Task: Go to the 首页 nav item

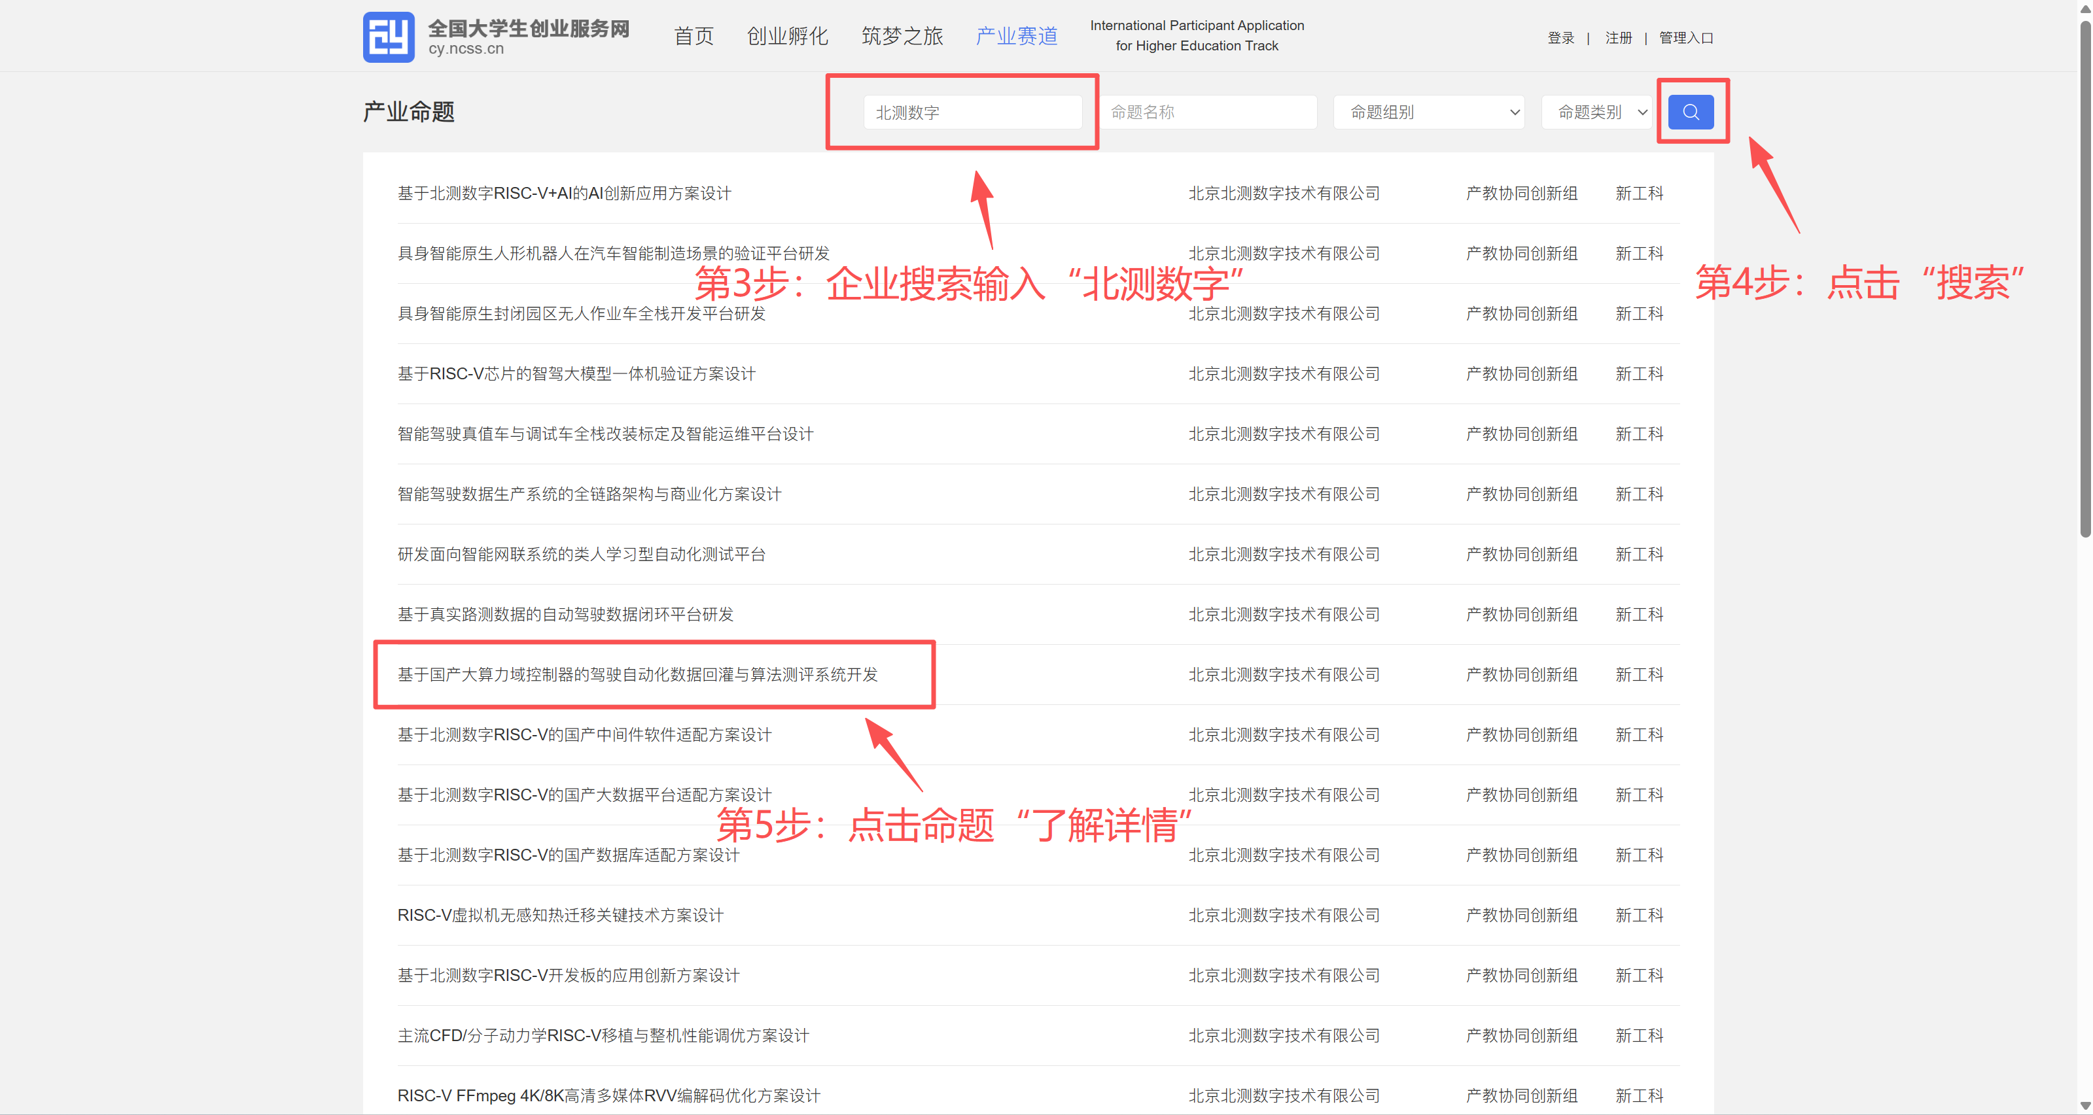Action: point(694,37)
